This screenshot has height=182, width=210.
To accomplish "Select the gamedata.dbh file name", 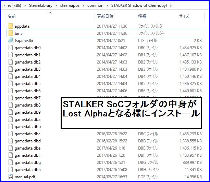I will pyautogui.click(x=28, y=170).
